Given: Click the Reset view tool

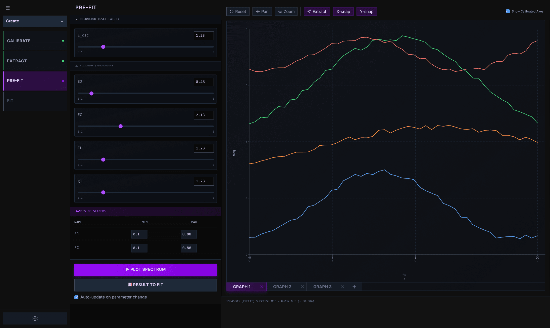Looking at the screenshot, I should click(238, 12).
